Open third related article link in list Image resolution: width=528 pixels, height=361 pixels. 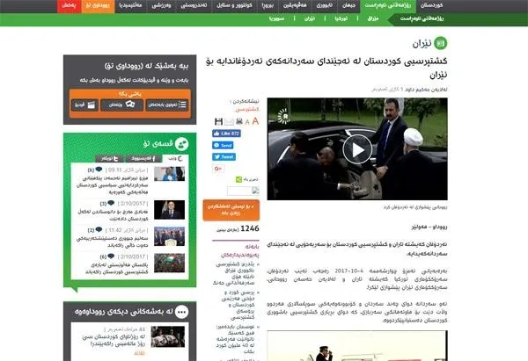[235, 339]
